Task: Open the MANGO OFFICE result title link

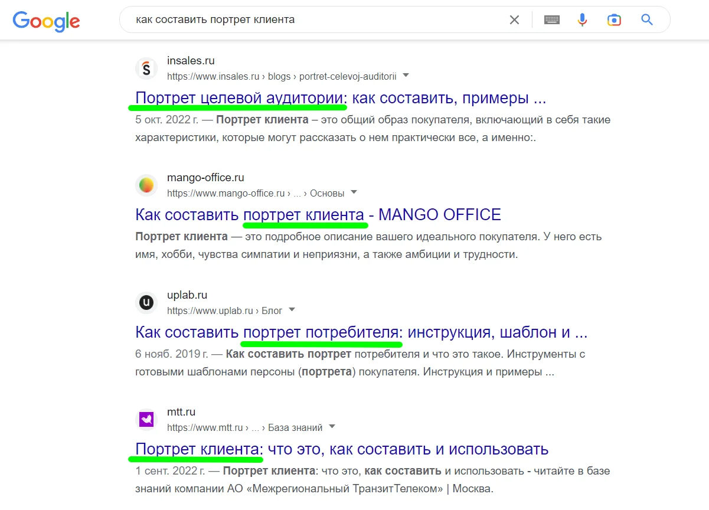Action: coord(318,215)
